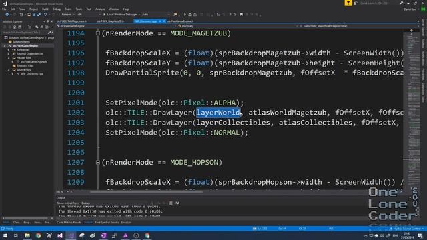The image size is (427, 240).
Task: Collapse the code block at line 1207
Action: click(98, 163)
